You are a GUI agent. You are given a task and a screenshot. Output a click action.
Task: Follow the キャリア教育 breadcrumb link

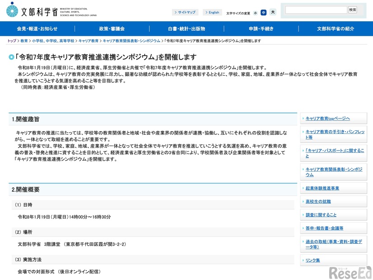pyautogui.click(x=89, y=40)
